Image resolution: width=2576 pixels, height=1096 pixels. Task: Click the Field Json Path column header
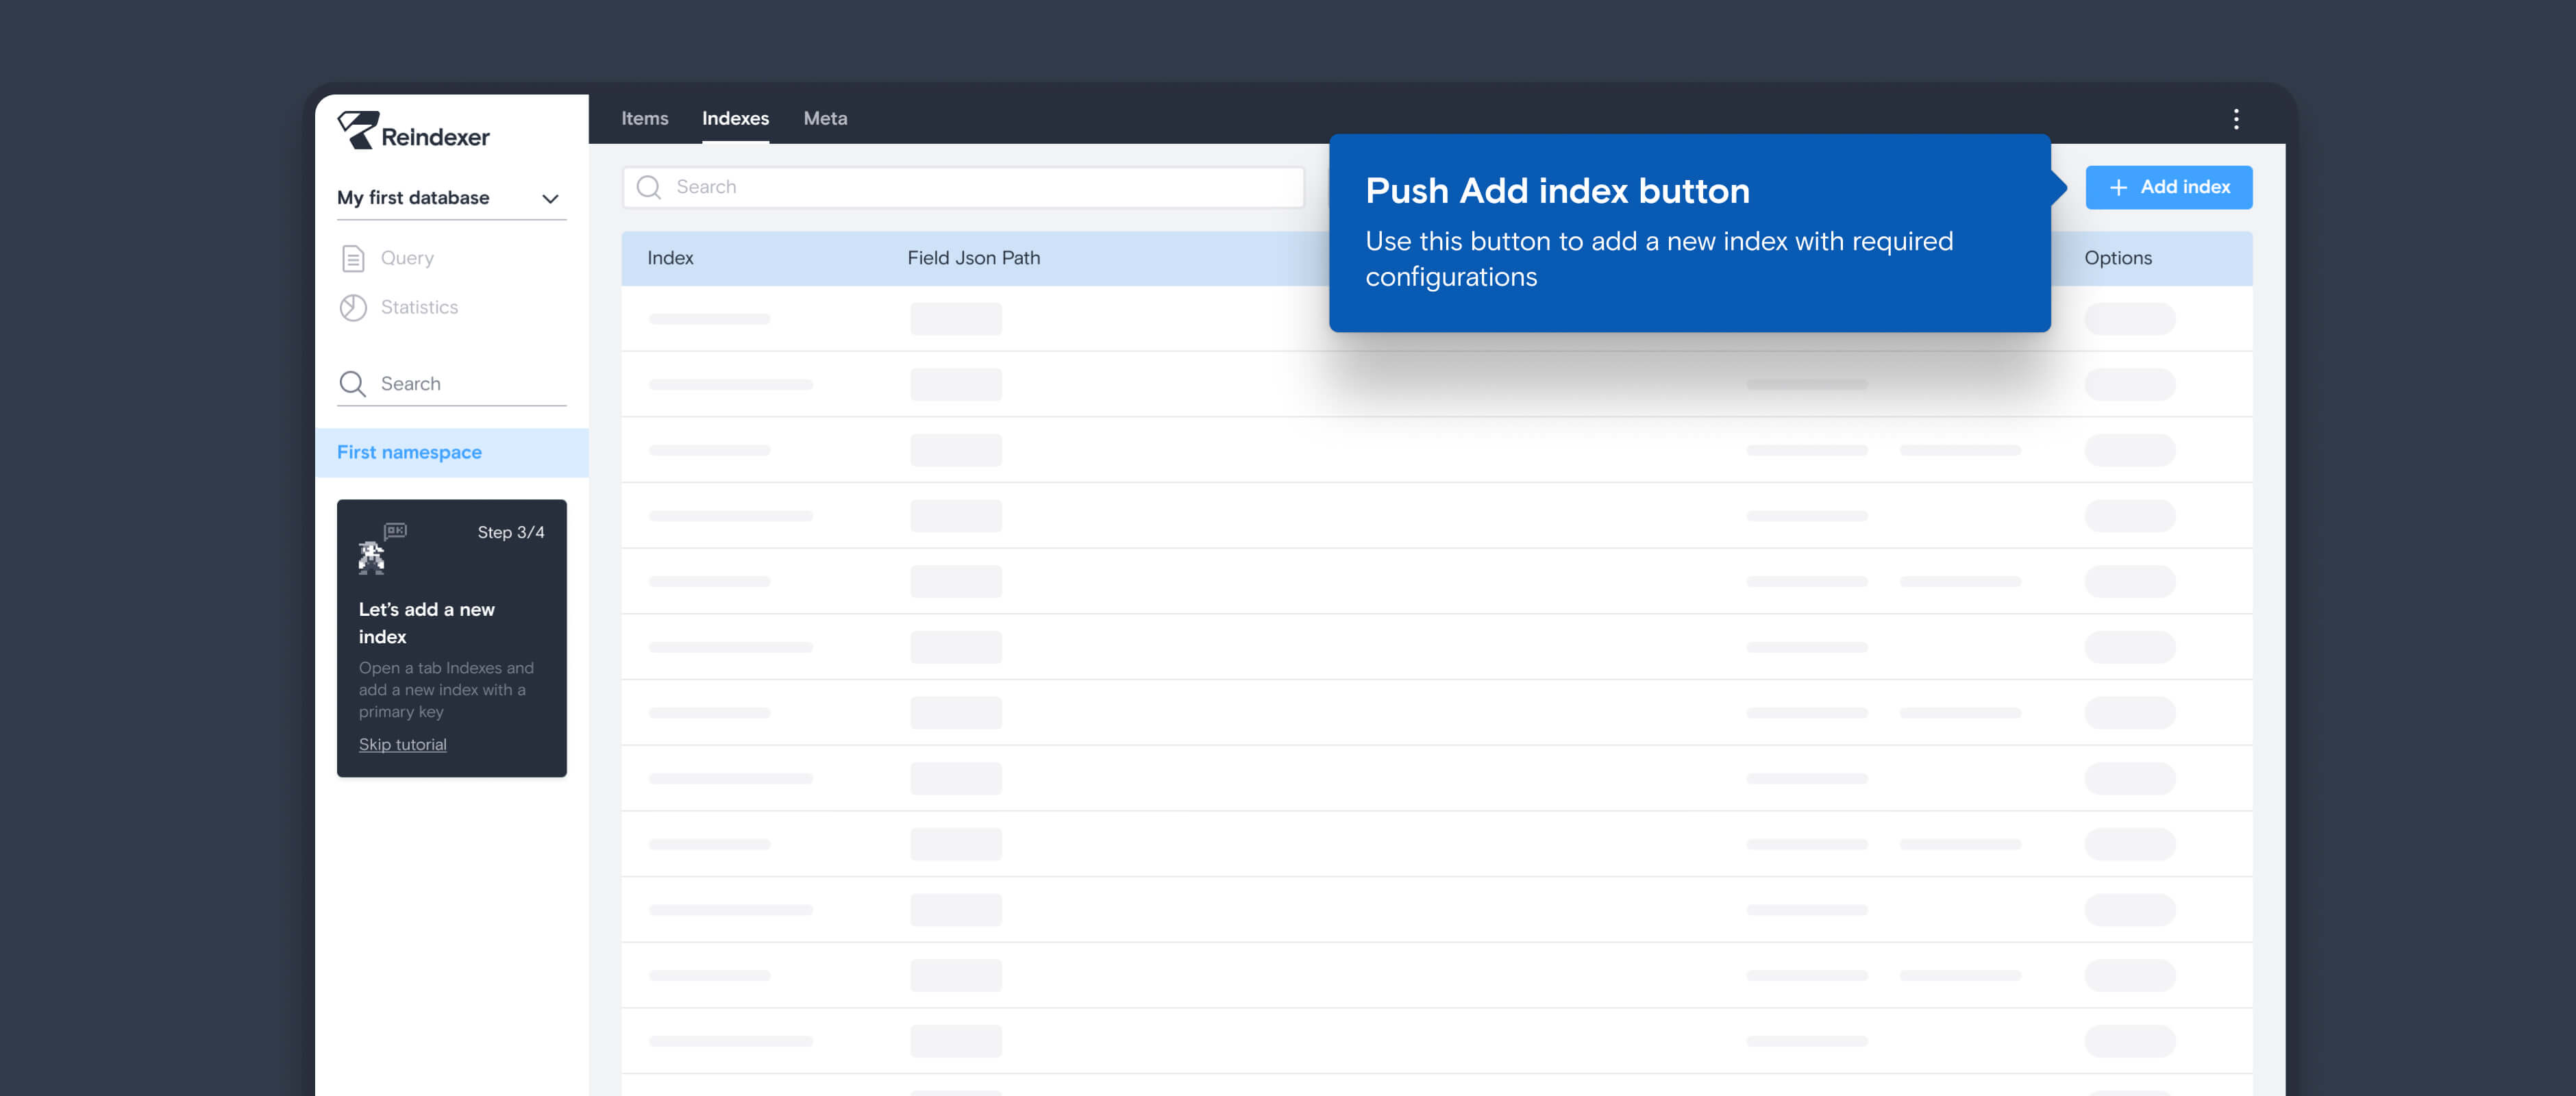pyautogui.click(x=973, y=258)
